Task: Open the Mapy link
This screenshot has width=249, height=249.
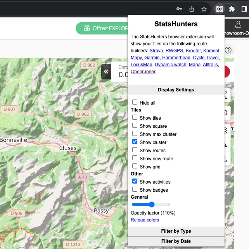Action: point(136,58)
